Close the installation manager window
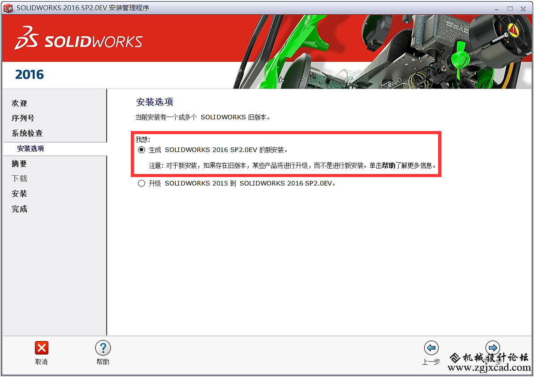534x377 pixels. (x=523, y=9)
